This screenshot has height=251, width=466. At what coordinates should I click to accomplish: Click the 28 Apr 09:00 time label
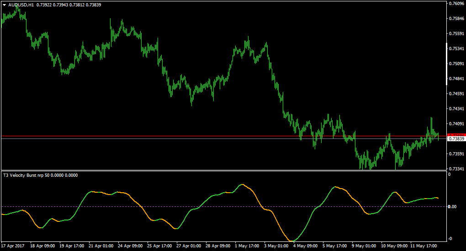pyautogui.click(x=218, y=246)
